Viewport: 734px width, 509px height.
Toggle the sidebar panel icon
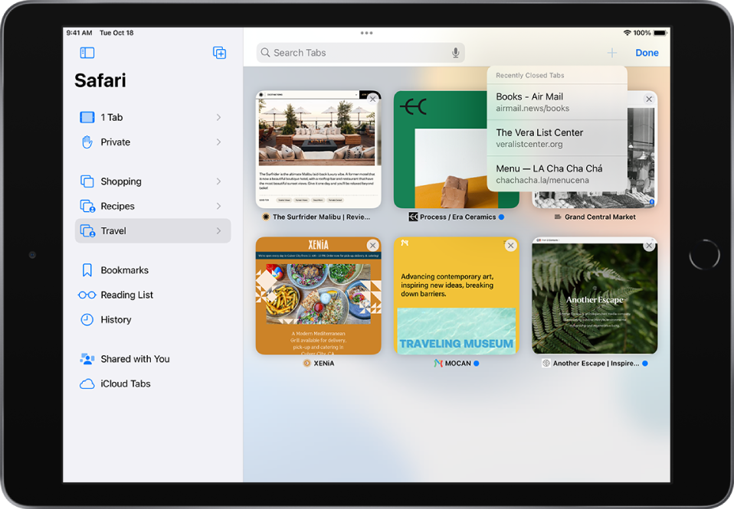point(87,53)
